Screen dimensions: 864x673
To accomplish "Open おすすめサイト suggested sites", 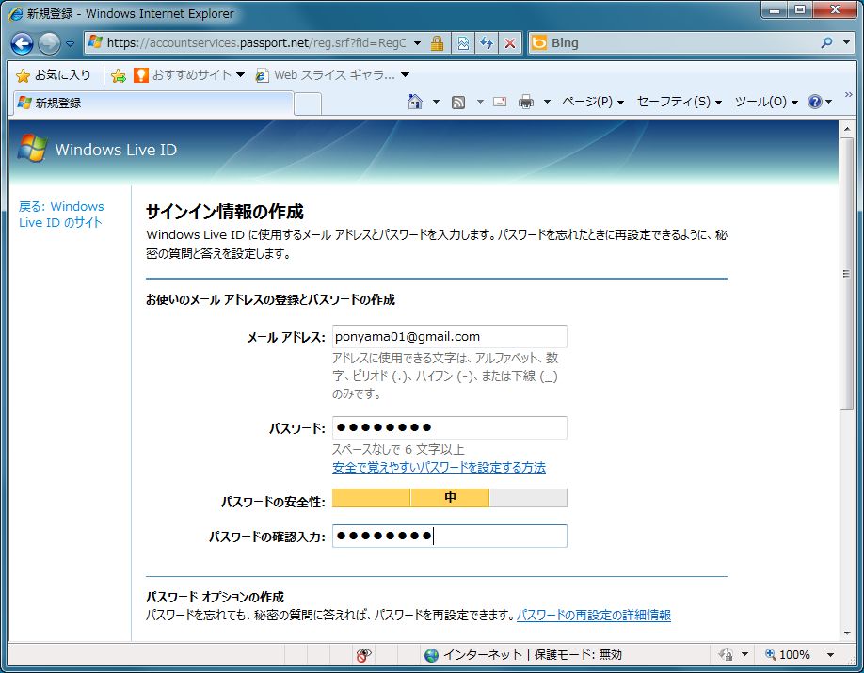I will tap(189, 75).
